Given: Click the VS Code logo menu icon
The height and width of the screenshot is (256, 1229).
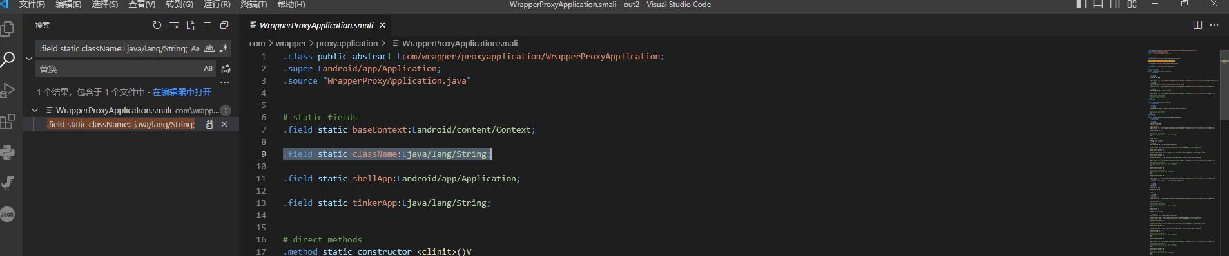Looking at the screenshot, I should (5, 5).
